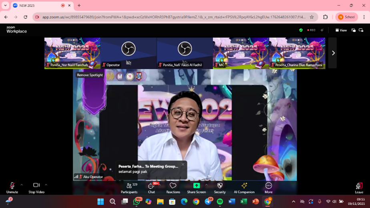The height and width of the screenshot is (208, 370).
Task: Leave the meeting
Action: coord(359,187)
